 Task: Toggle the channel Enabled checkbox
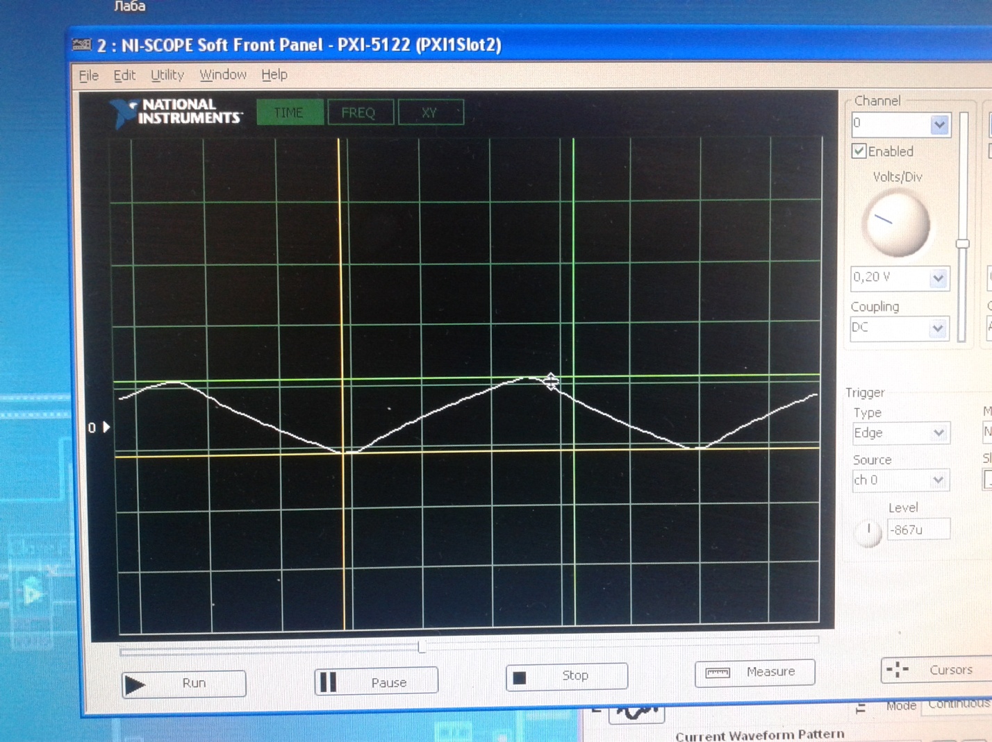click(x=859, y=151)
